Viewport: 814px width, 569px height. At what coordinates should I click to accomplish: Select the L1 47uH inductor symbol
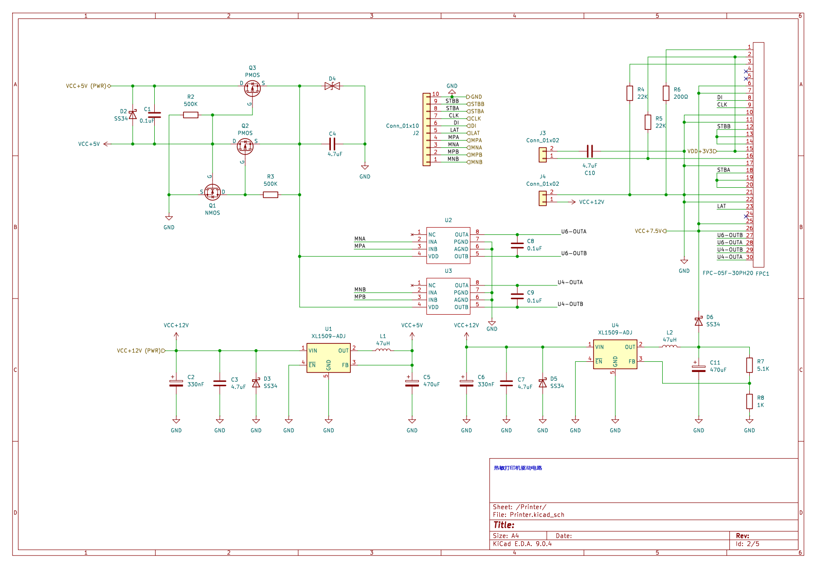tap(383, 350)
